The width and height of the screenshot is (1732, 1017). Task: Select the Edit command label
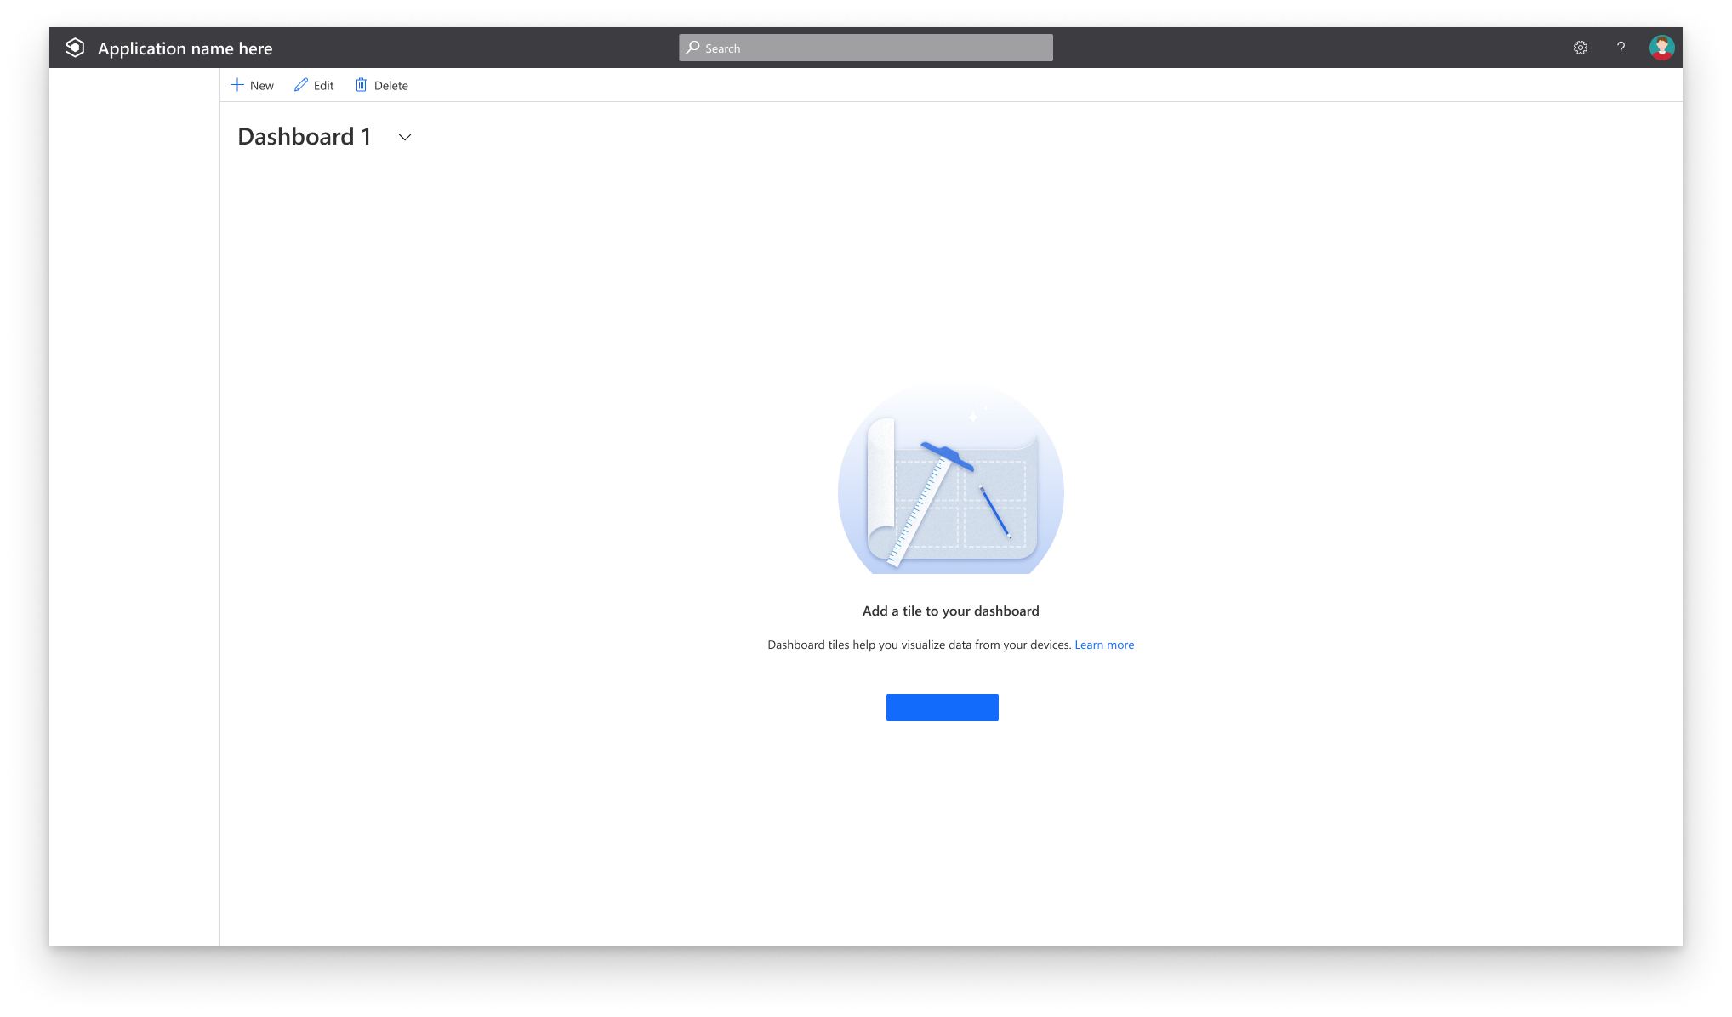tap(323, 86)
